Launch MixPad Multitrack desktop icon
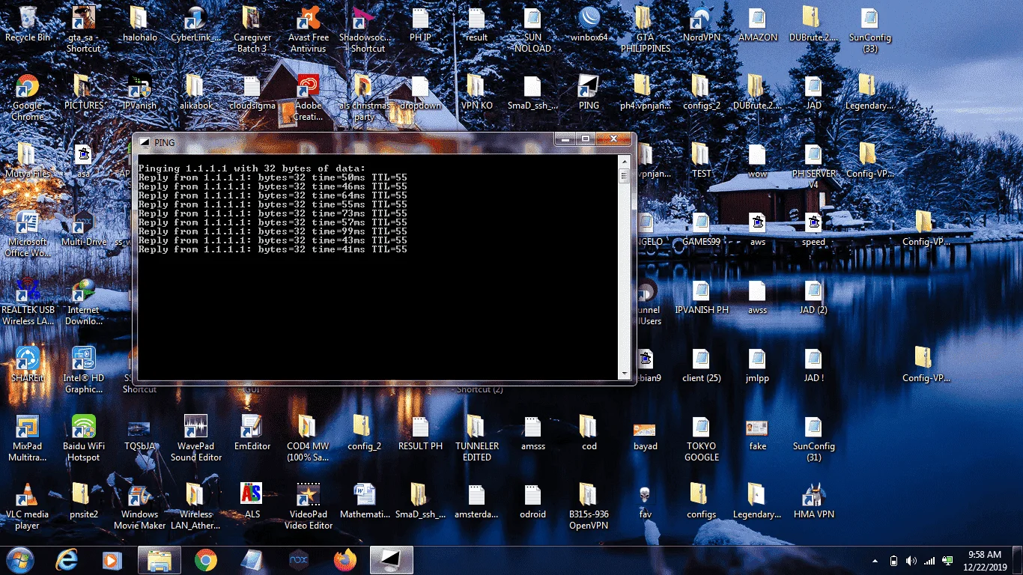This screenshot has width=1023, height=575. (28, 439)
